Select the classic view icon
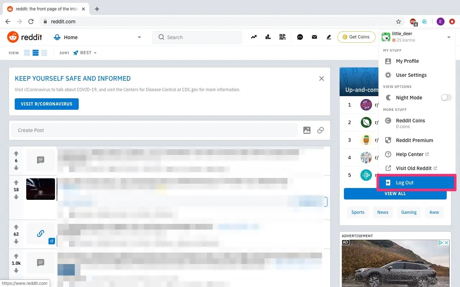The width and height of the screenshot is (460, 287). pyautogui.click(x=36, y=53)
